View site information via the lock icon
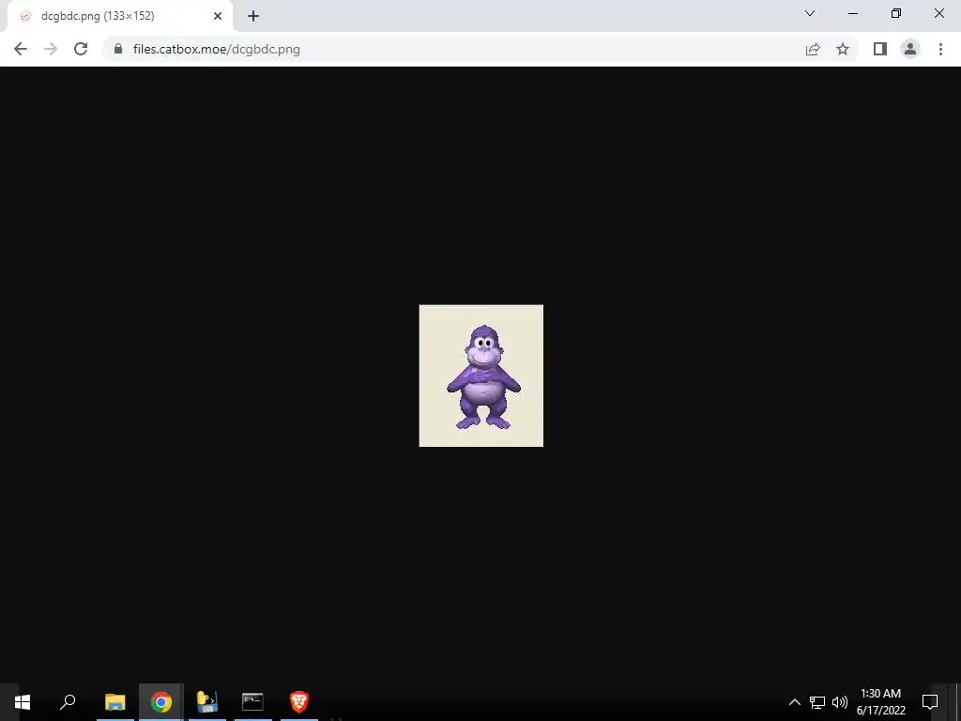Screen dimensions: 961x721 pyautogui.click(x=118, y=49)
